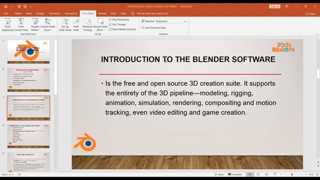Click the slide title INTRODUCTION TO THE BLENDER SOFTWARE
Image resolution: width=320 pixels, height=180 pixels.
pos(188,59)
